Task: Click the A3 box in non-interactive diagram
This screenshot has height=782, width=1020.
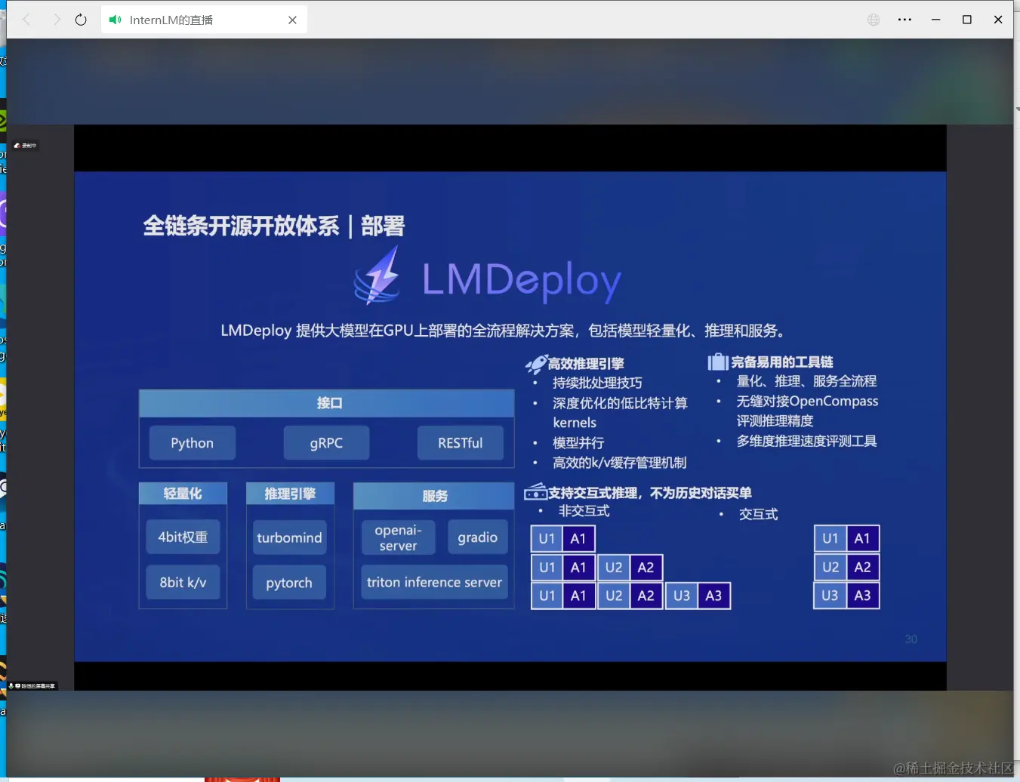Action: 713,596
